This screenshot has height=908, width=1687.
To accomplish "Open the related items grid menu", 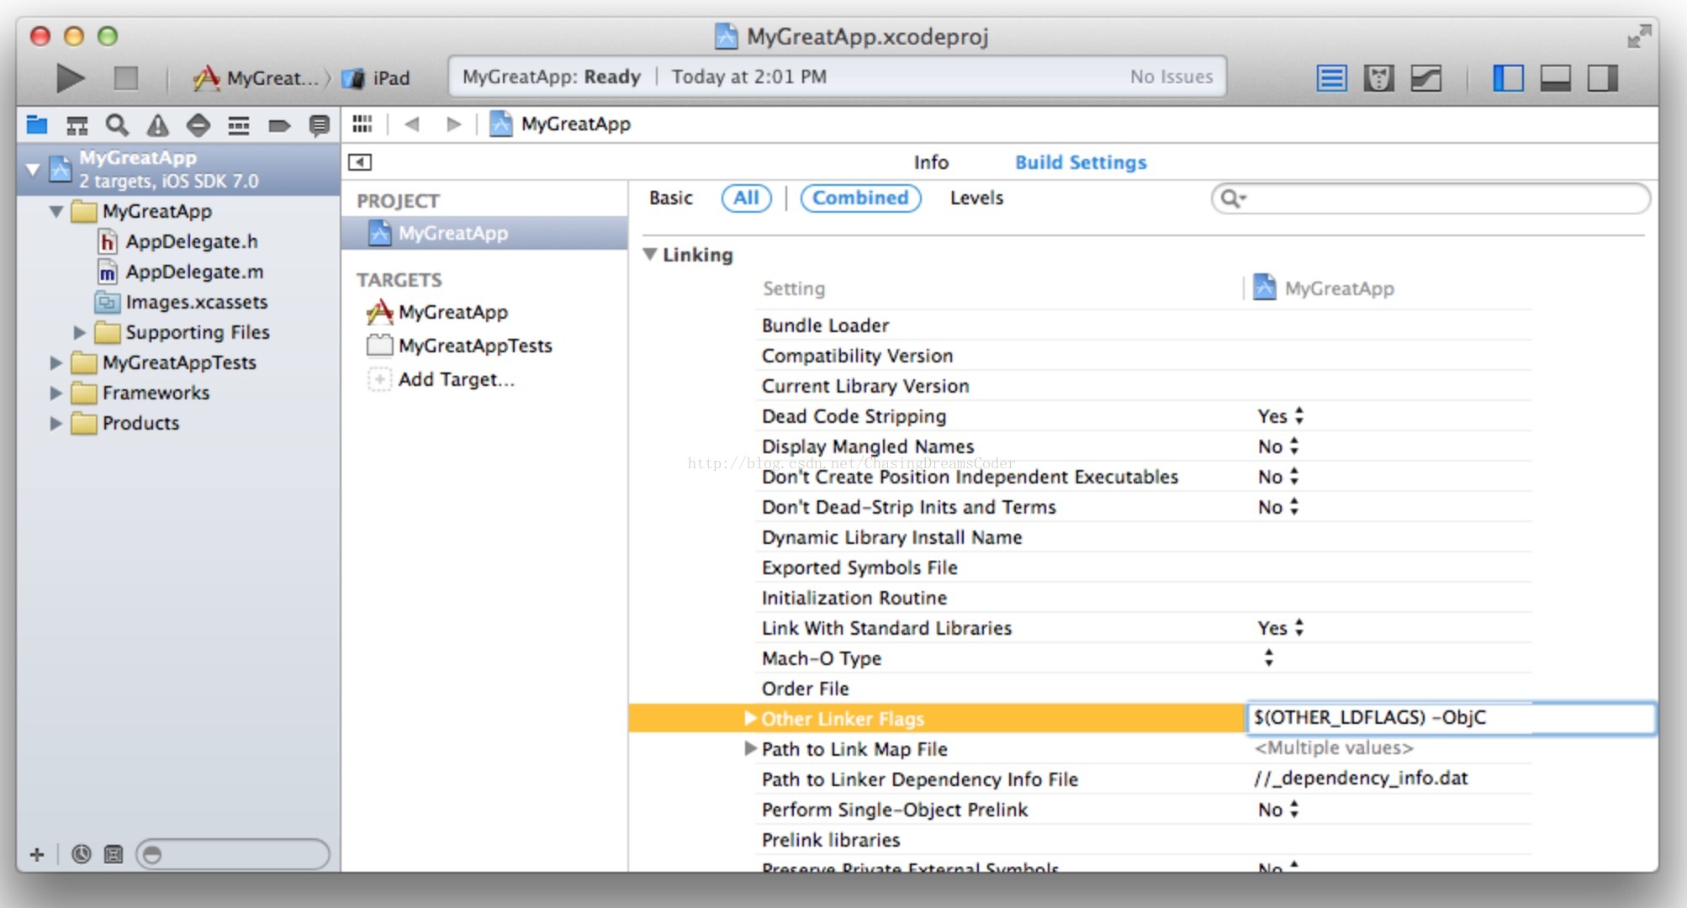I will click(362, 124).
